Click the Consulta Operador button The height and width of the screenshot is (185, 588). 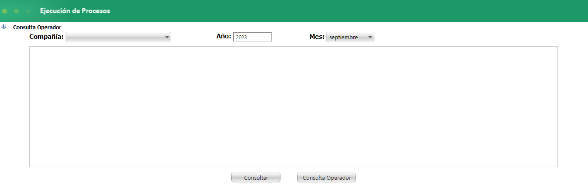click(326, 177)
